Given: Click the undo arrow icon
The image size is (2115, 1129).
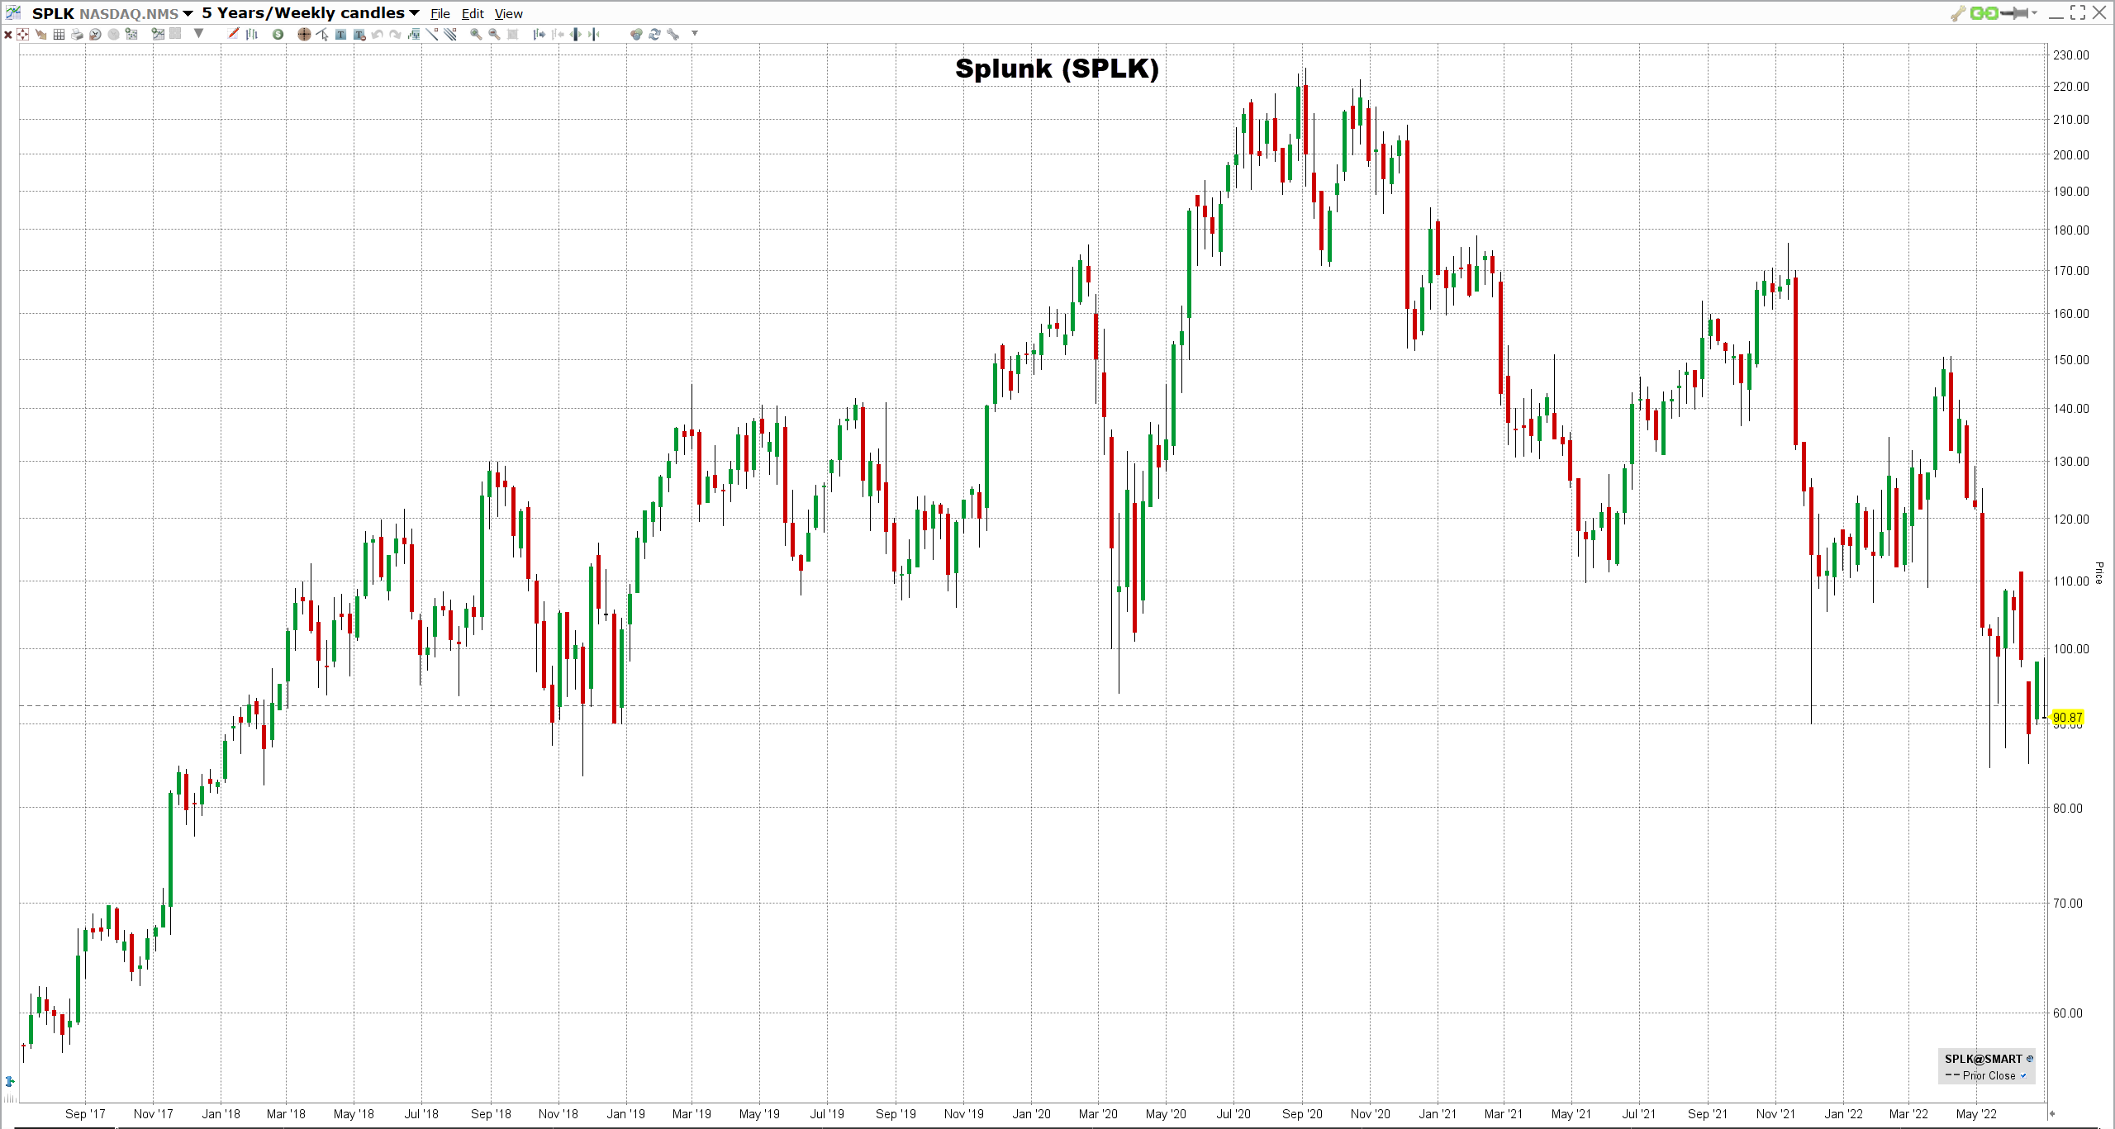Looking at the screenshot, I should (377, 34).
